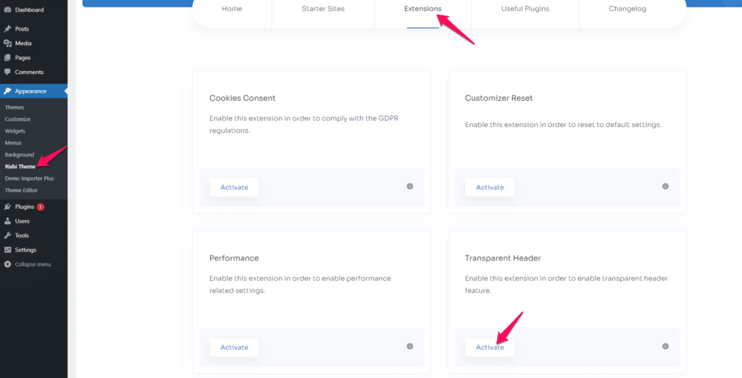Screen dimensions: 742x378
Task: Click the Performance extension info icon
Action: (410, 346)
